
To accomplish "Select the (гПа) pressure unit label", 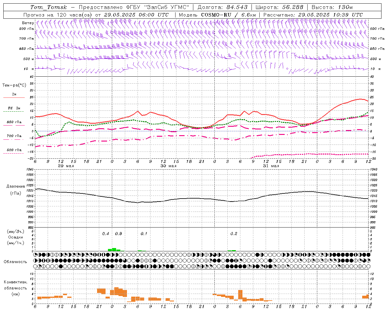I will (15, 193).
